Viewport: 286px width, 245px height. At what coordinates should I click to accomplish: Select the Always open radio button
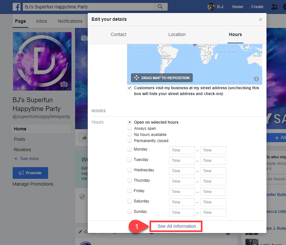click(x=129, y=128)
